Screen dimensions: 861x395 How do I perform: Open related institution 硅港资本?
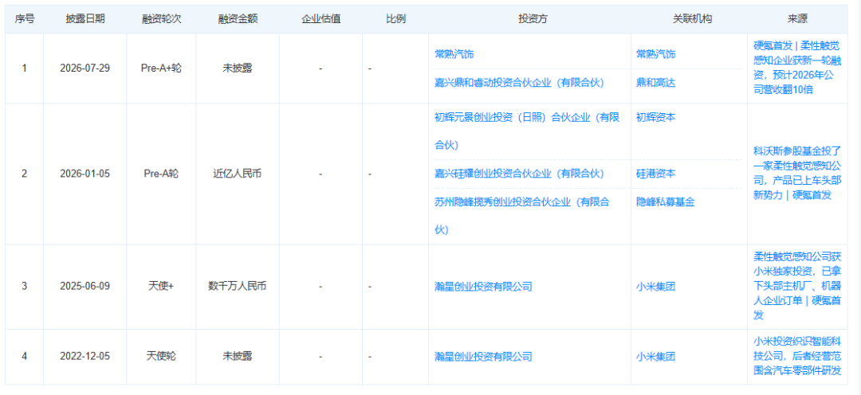pos(655,174)
